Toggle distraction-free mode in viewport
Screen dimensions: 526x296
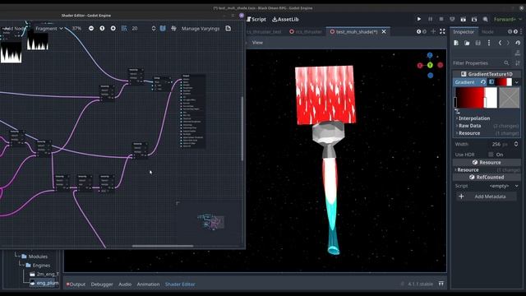pos(442,31)
